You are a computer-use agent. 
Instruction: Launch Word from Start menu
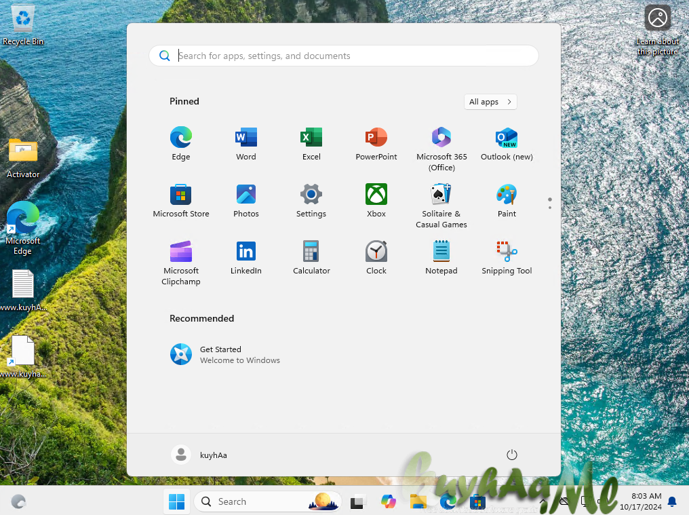tap(245, 144)
